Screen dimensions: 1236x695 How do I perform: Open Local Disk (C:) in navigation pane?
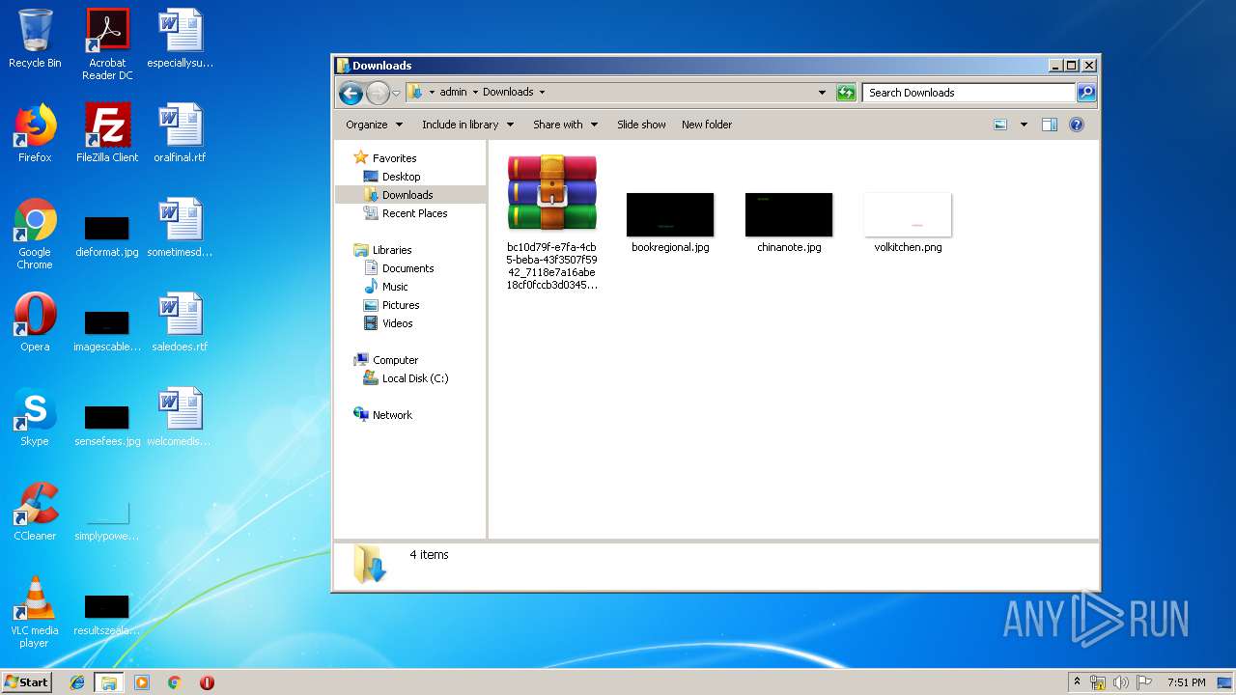406,378
